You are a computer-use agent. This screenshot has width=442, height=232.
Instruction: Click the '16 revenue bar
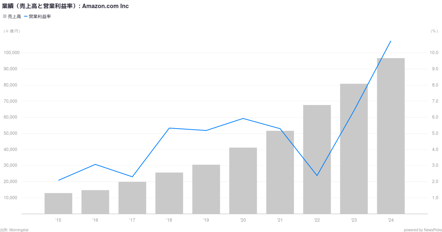coord(95,202)
